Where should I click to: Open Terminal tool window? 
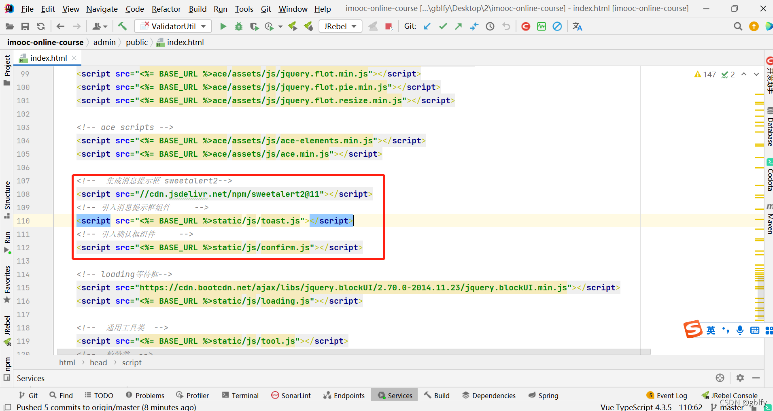click(x=240, y=395)
